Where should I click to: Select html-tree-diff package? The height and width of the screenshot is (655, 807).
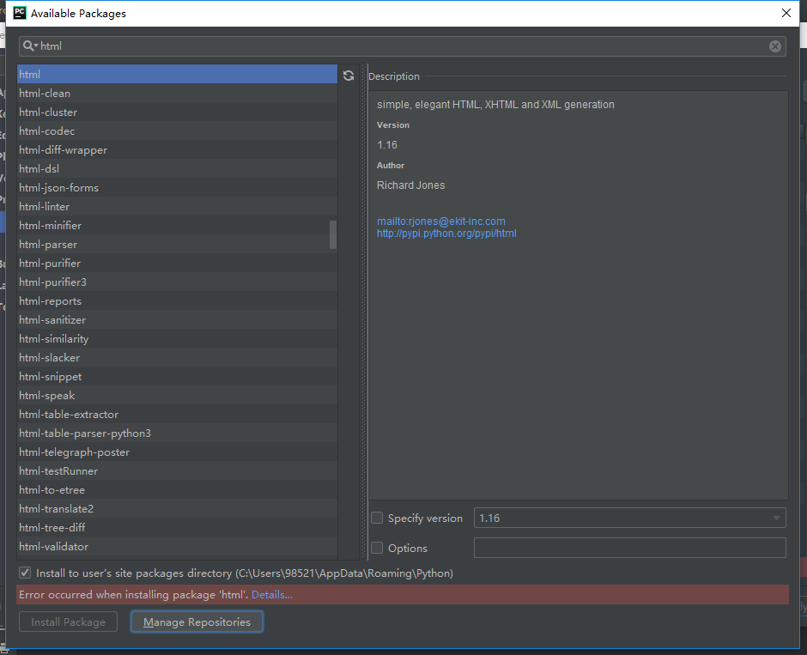click(x=177, y=527)
